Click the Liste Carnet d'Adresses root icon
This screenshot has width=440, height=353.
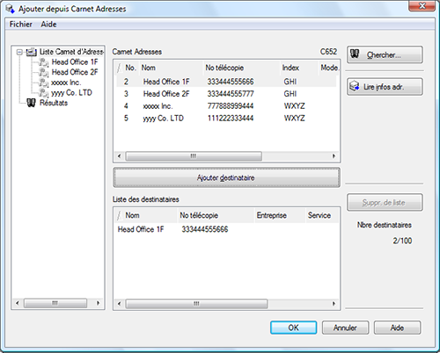(31, 52)
